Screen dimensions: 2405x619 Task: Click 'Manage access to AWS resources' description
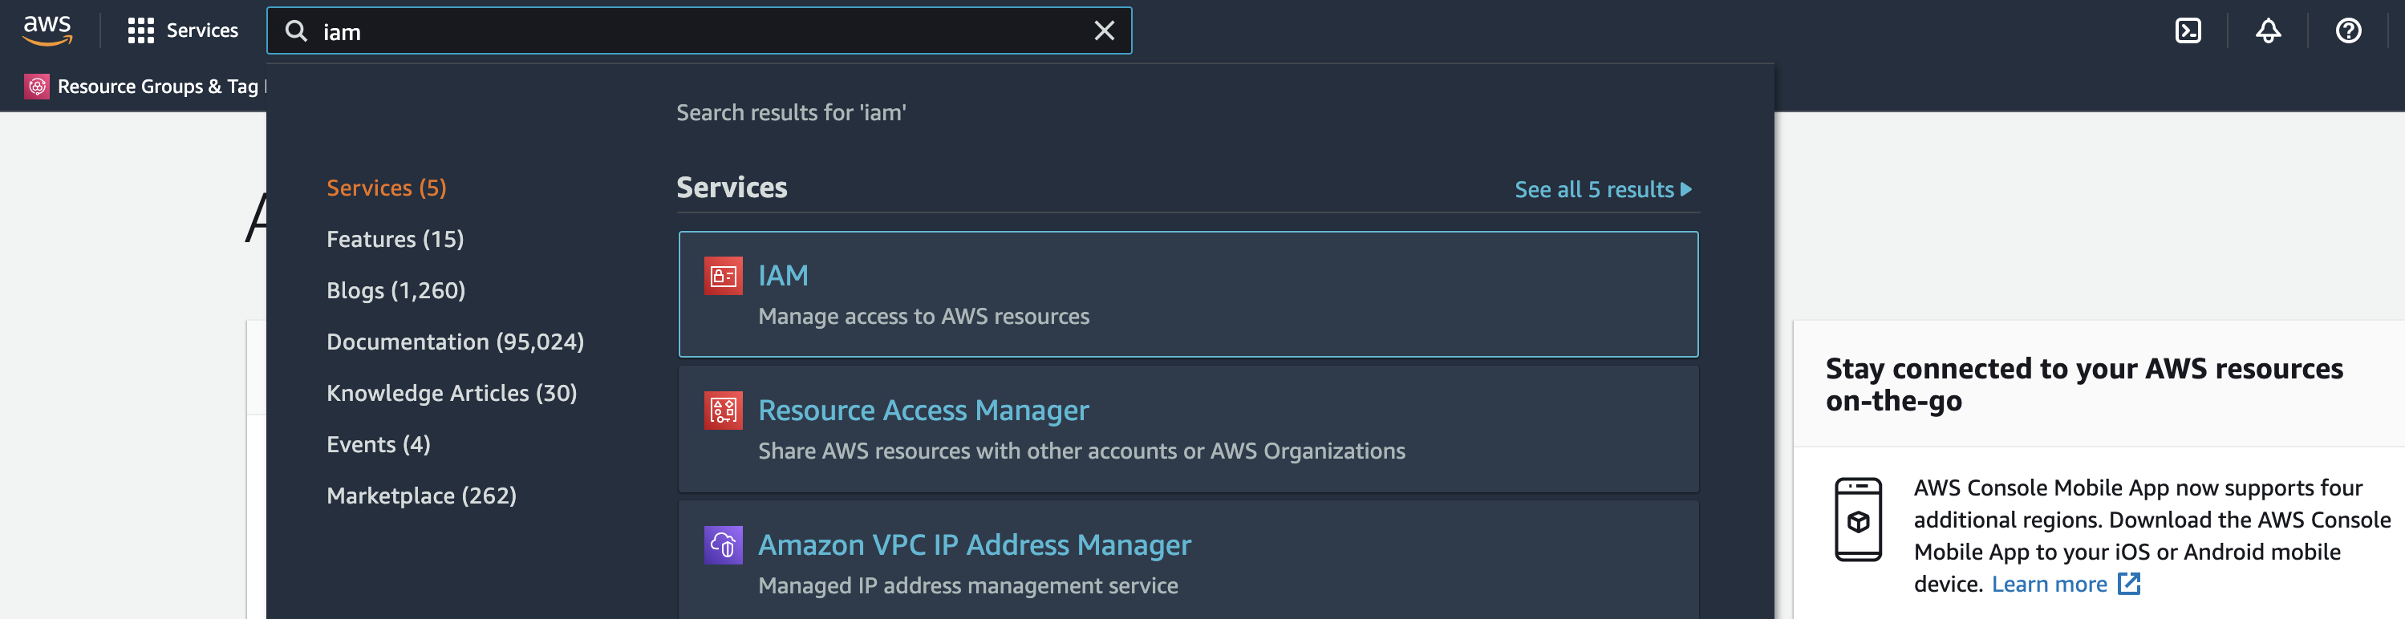click(923, 317)
